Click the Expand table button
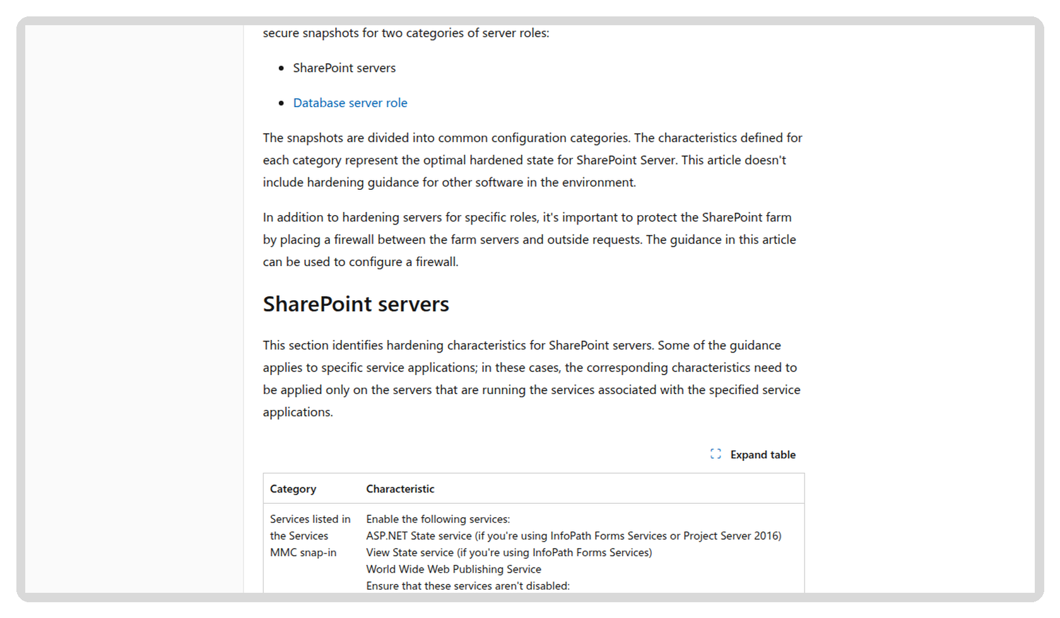1060x618 pixels. [x=753, y=455]
